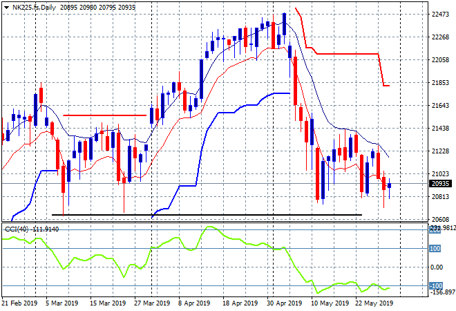Click the CCI -100 level label

point(436,285)
